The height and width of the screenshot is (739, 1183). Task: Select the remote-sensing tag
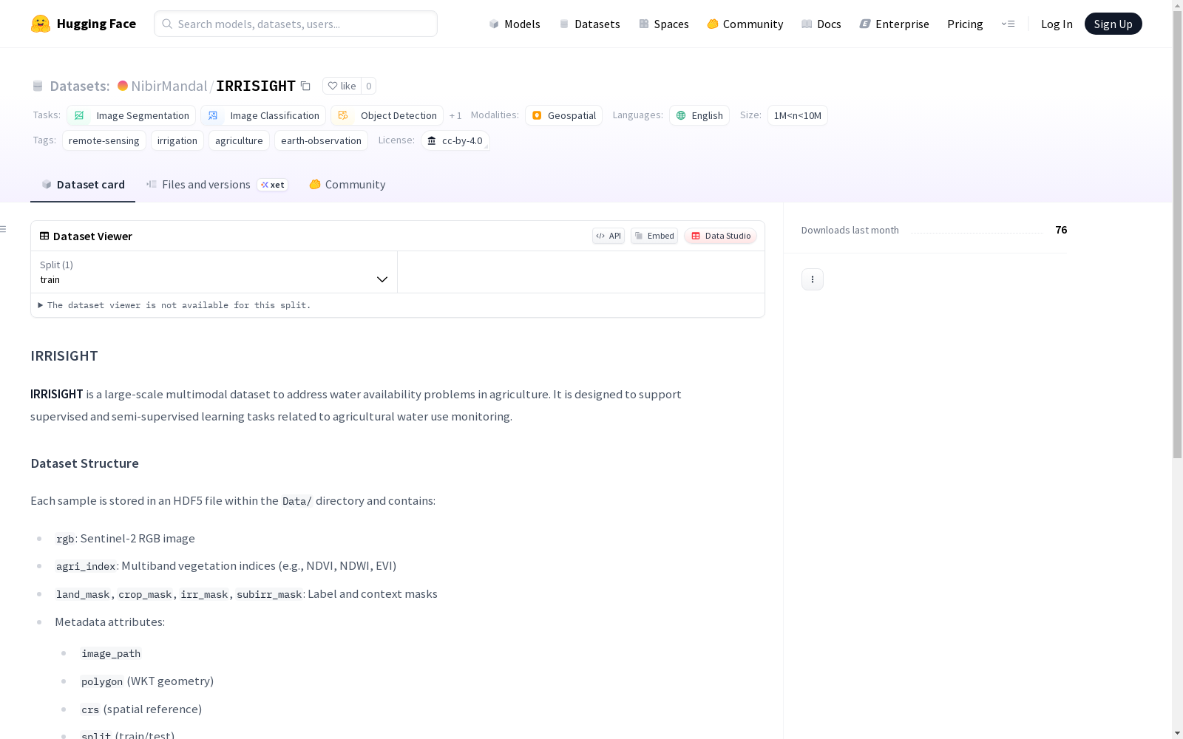coord(104,140)
